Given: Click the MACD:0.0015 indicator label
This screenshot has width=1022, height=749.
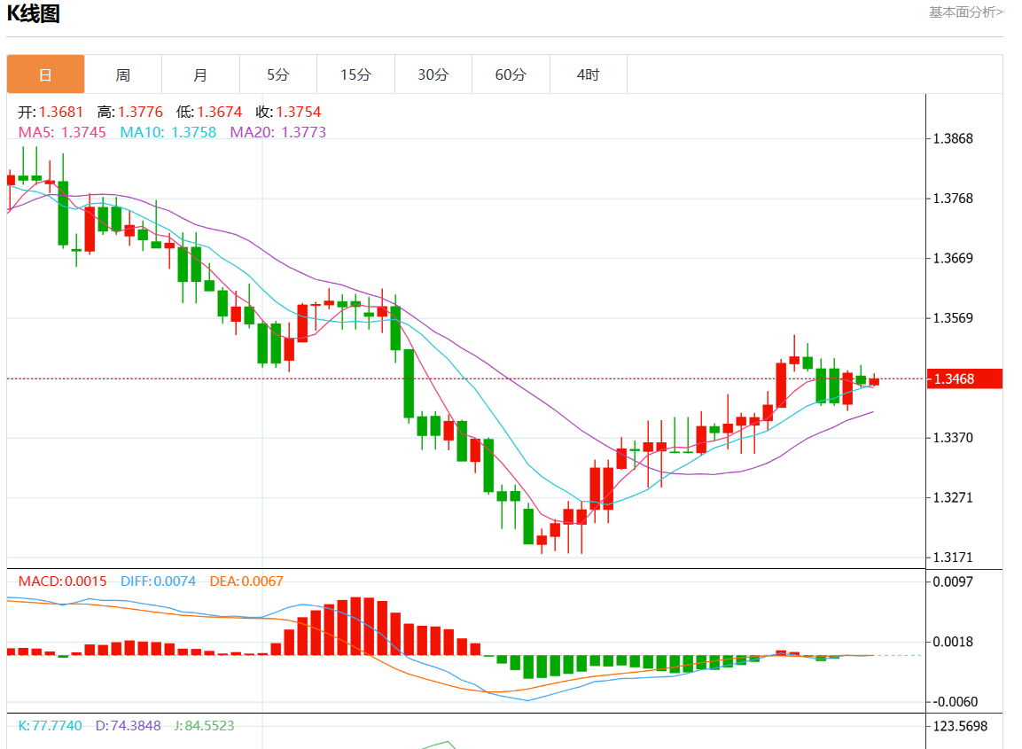Looking at the screenshot, I should tap(63, 581).
